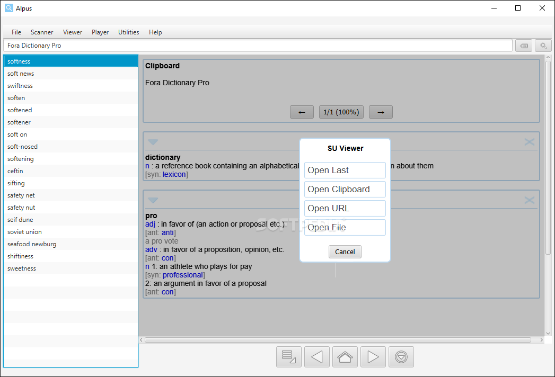555x377 pixels.
Task: Open the Player menu
Action: (100, 32)
